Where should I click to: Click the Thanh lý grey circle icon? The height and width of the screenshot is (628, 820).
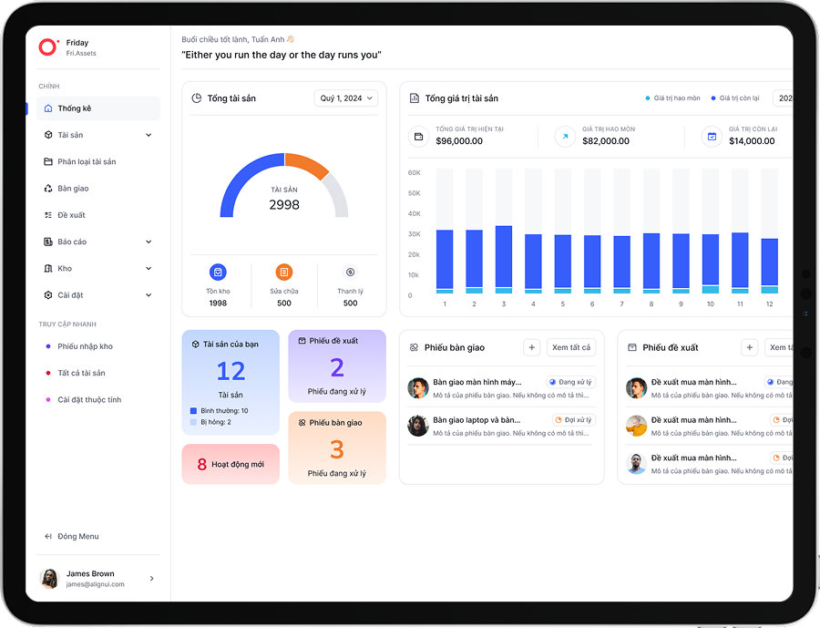351,273
